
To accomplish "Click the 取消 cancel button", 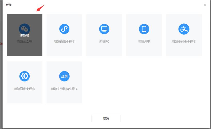I will (106, 118).
